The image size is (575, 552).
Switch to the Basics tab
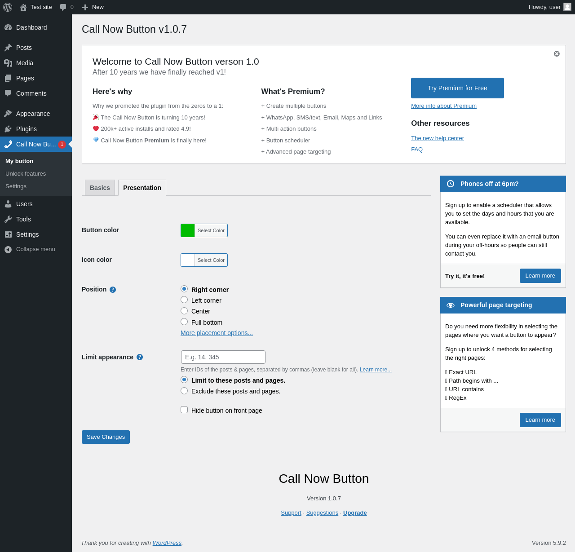click(100, 188)
